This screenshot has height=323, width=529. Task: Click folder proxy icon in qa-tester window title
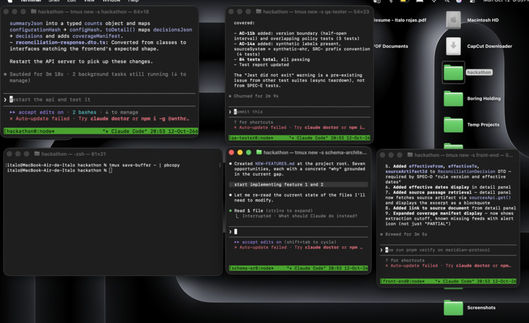pos(259,11)
